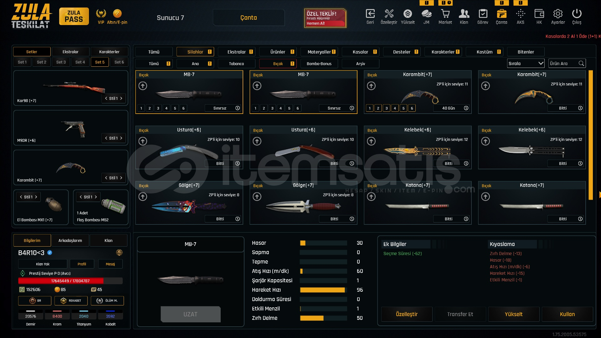
Task: Next Stil arrow for Flaş Bombası M52
Action: point(96,197)
